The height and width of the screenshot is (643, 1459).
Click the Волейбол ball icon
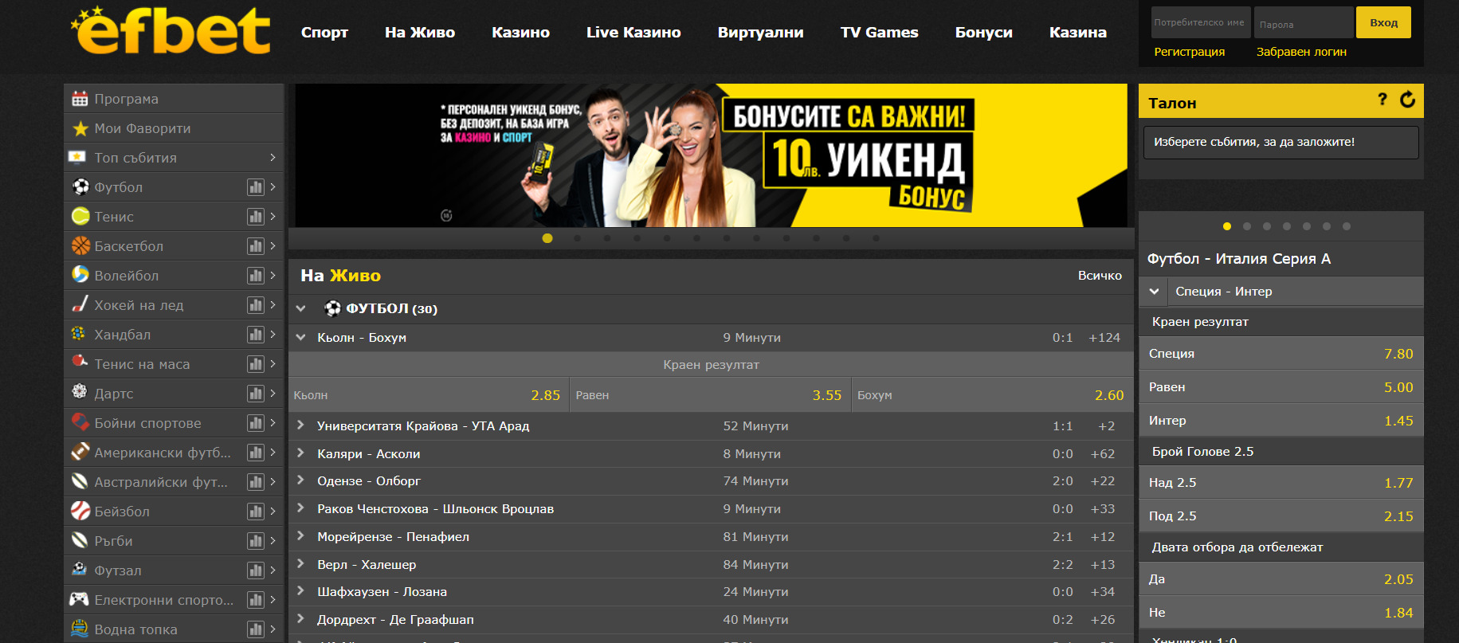click(x=80, y=276)
